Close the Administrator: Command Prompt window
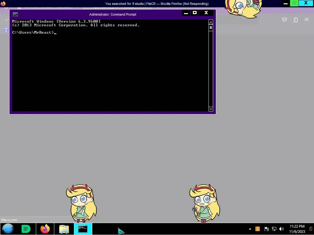The height and width of the screenshot is (235, 314). pos(206,13)
